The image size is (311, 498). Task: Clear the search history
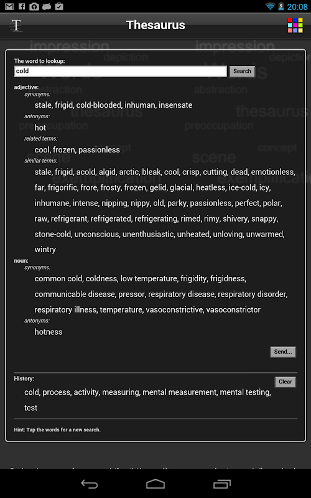point(285,382)
